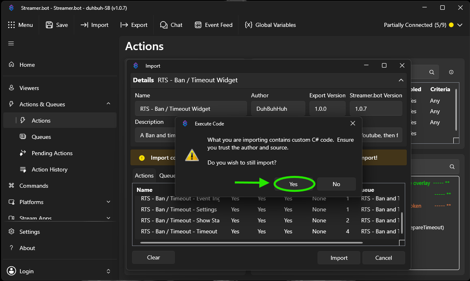
Task: Expand the Stream Apps section
Action: (x=108, y=218)
